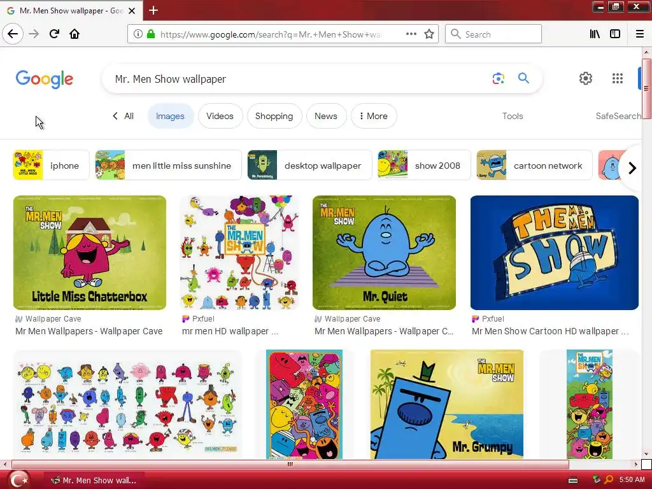Click the Mr. Men Show taskbar button

pos(95,480)
